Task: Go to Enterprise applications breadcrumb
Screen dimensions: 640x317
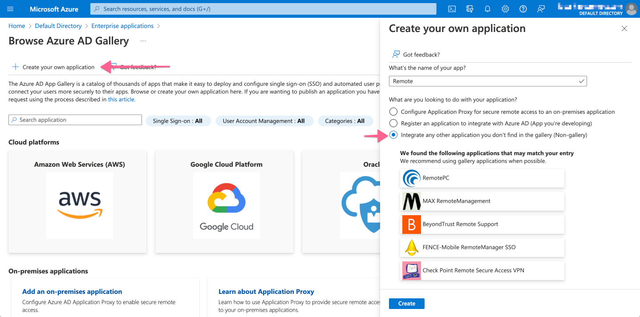Action: point(122,25)
